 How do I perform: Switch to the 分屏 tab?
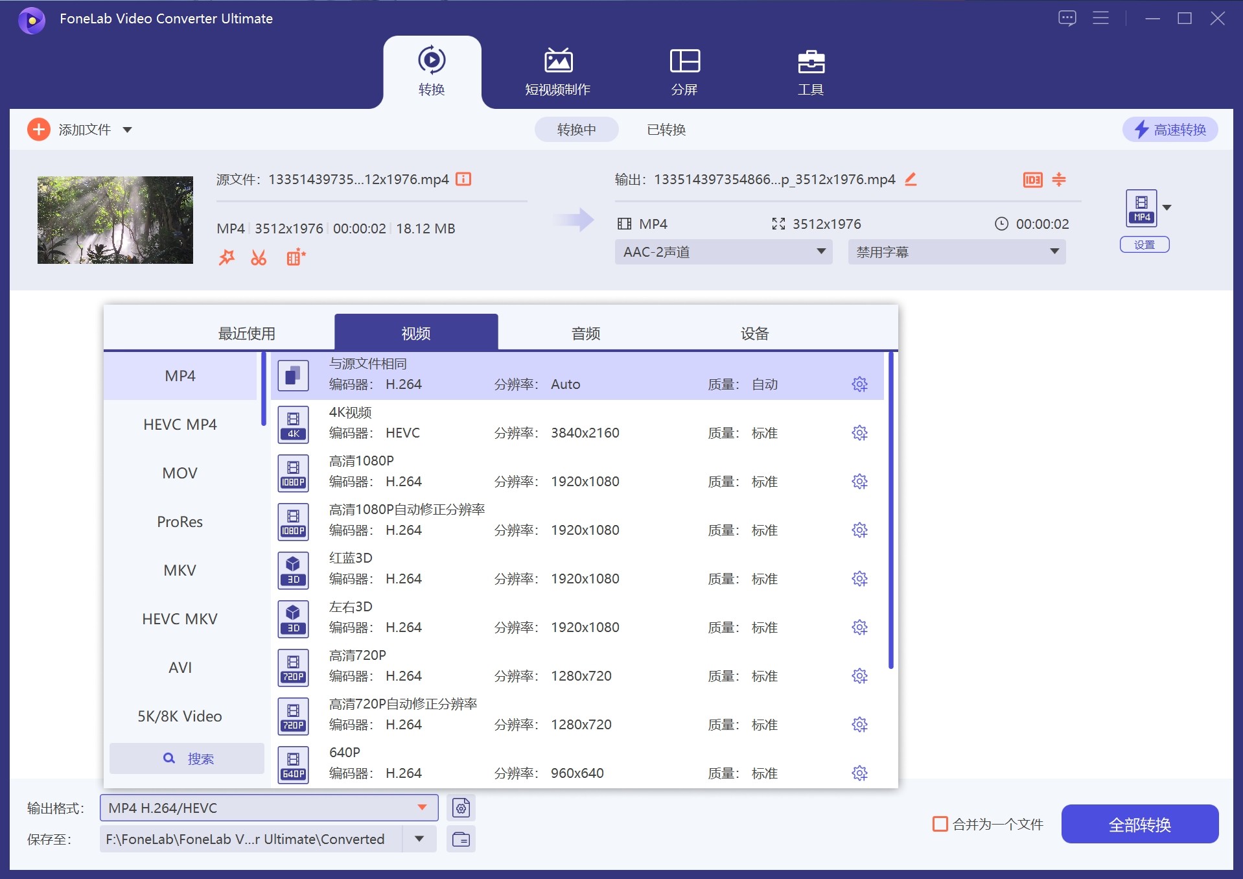(x=684, y=72)
